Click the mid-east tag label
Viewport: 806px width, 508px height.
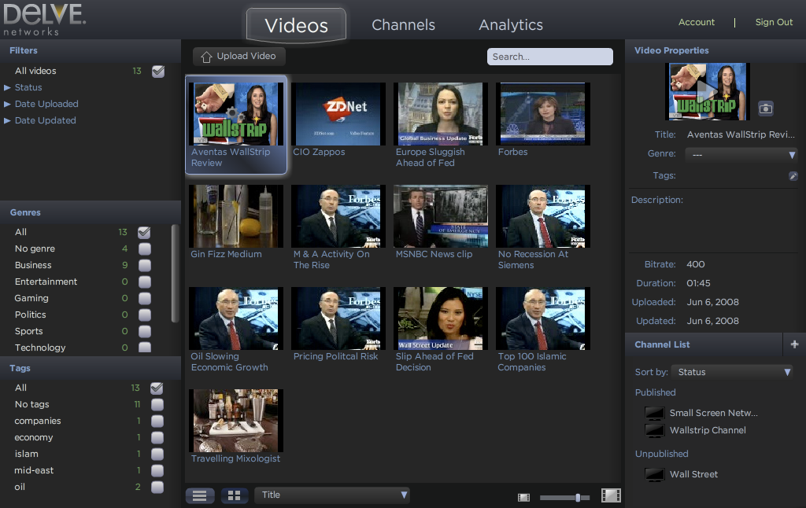[34, 470]
